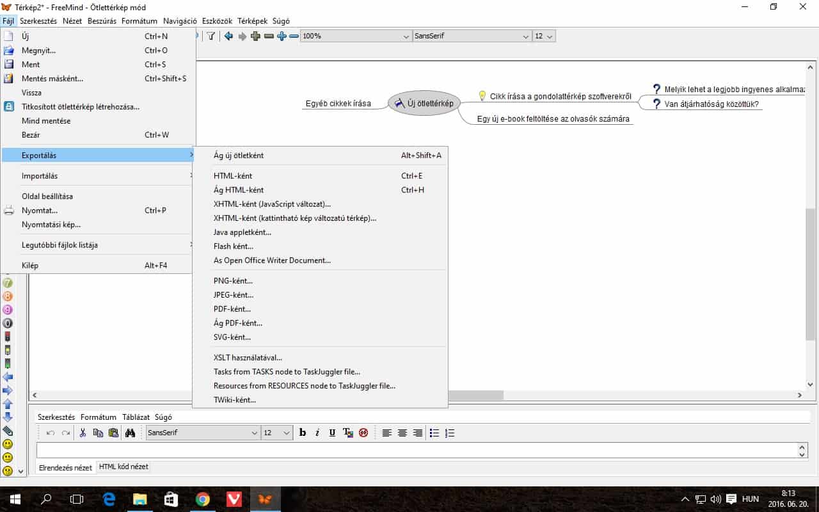This screenshot has height=512, width=819.
Task: Expand the Legutóbbi fájlok listája submenu
Action: 98,245
